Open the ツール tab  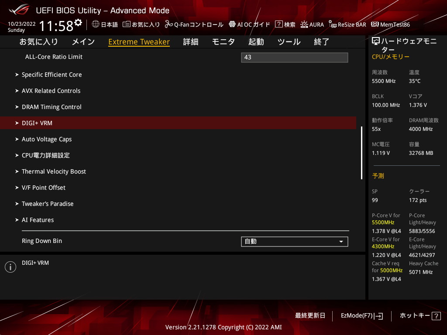point(289,42)
